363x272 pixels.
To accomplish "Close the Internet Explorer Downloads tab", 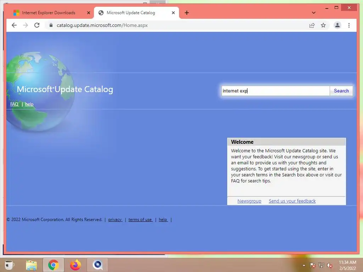I will [88, 13].
